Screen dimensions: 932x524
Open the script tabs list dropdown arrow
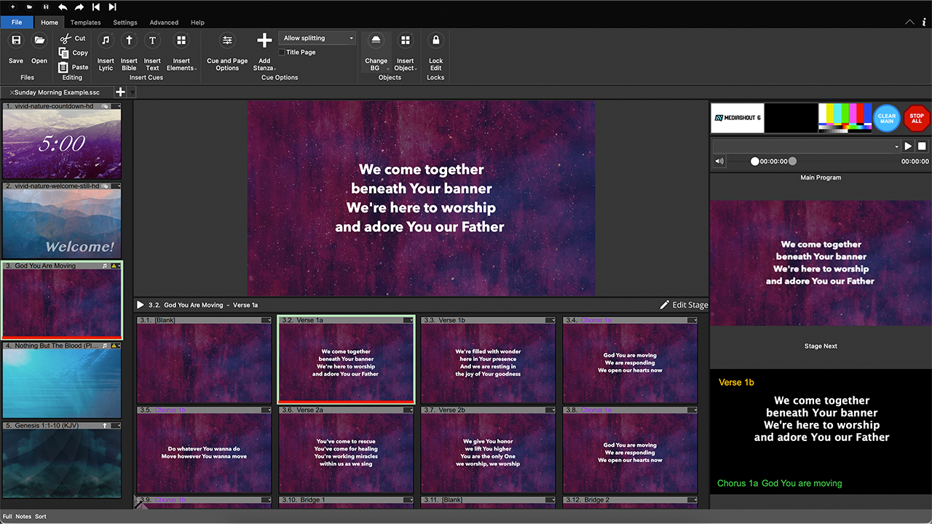(132, 92)
